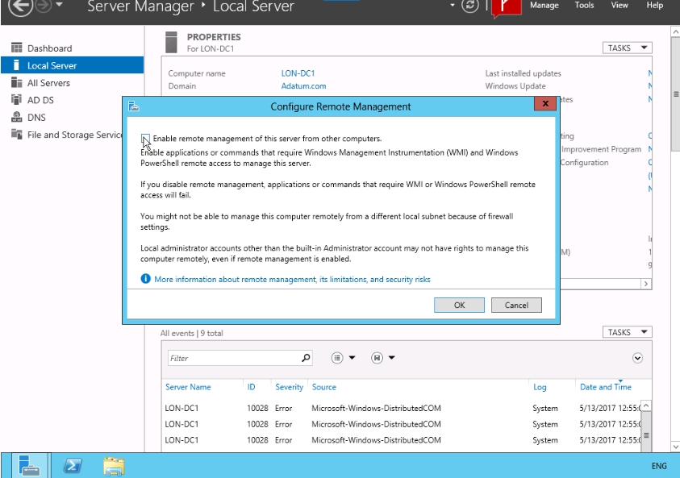The height and width of the screenshot is (478, 680).
Task: Open the dropdown arrow next to list icon
Action: (x=353, y=358)
